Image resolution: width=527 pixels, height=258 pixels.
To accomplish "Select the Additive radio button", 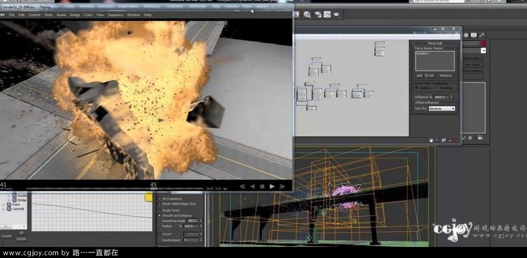I will [x=417, y=88].
